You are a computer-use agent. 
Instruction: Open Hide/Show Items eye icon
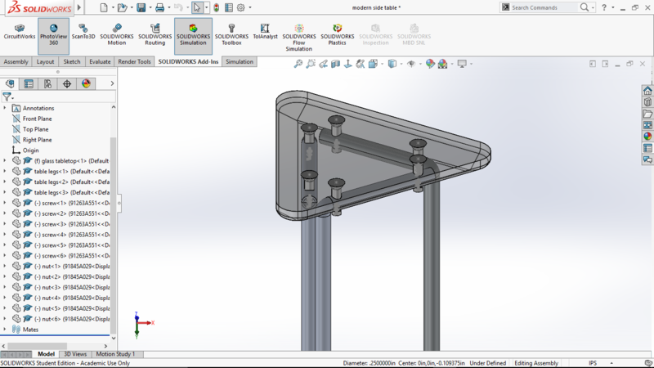click(x=411, y=64)
